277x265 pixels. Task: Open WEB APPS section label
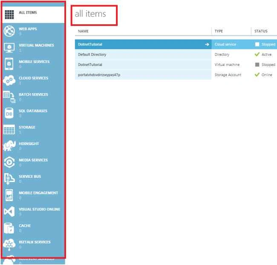point(28,29)
